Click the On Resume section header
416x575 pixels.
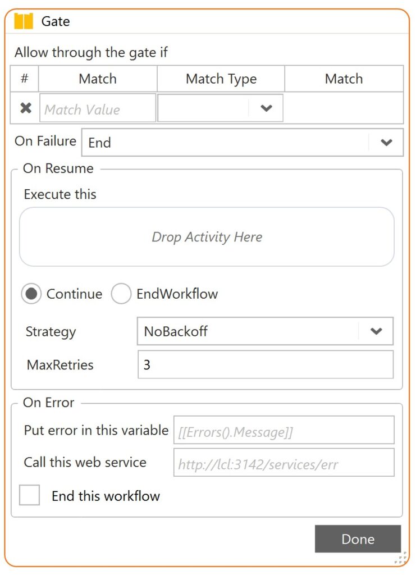58,168
